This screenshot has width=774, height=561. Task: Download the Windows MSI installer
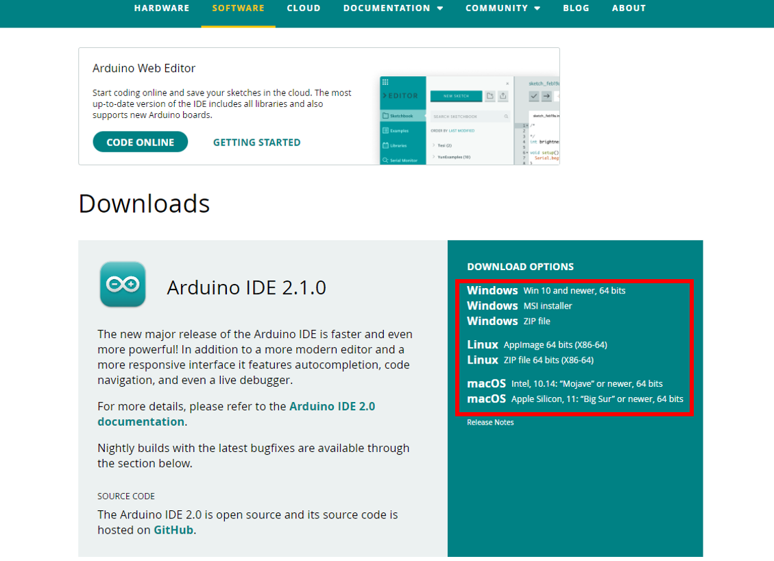click(519, 306)
